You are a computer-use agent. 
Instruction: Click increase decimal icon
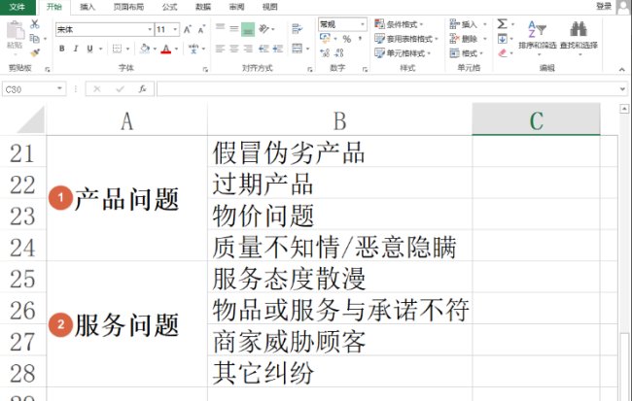[325, 52]
